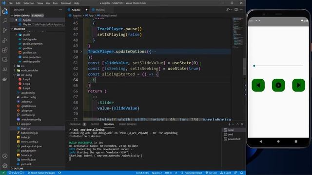Switch to the Problems panel tab
The height and width of the screenshot is (175, 312).
(x=75, y=124)
